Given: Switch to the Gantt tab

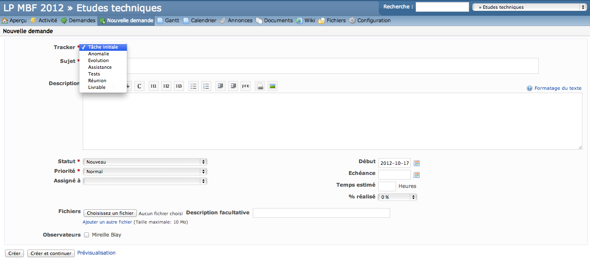Looking at the screenshot, I should (x=168, y=21).
